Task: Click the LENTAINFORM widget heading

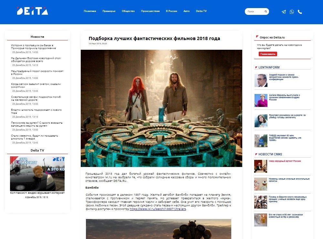Action: (x=269, y=68)
